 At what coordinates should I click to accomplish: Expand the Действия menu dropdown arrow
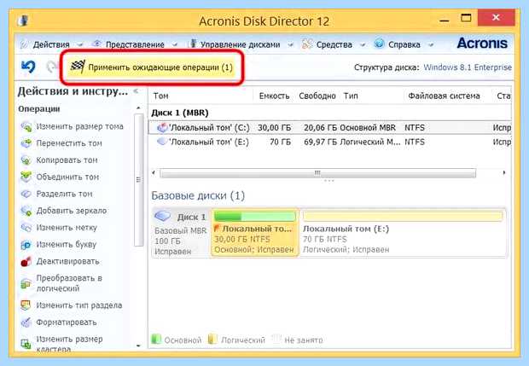click(80, 44)
